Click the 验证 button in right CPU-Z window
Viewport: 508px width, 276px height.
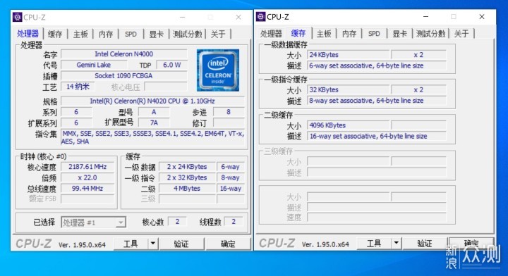click(425, 243)
